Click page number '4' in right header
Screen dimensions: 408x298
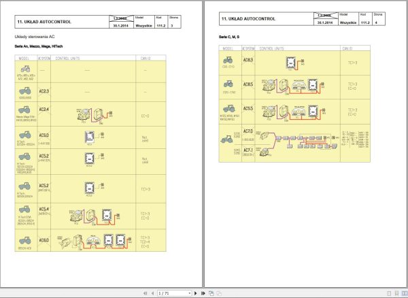tap(376, 22)
